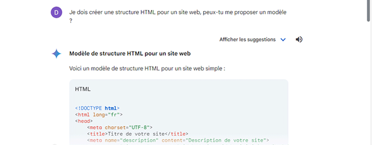This screenshot has width=372, height=145.
Task: Click the purple D user avatar
Action: point(56,12)
